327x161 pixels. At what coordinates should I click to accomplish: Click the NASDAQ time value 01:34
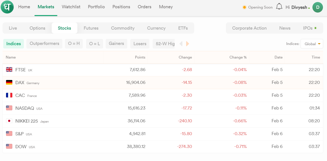pyautogui.click(x=314, y=108)
